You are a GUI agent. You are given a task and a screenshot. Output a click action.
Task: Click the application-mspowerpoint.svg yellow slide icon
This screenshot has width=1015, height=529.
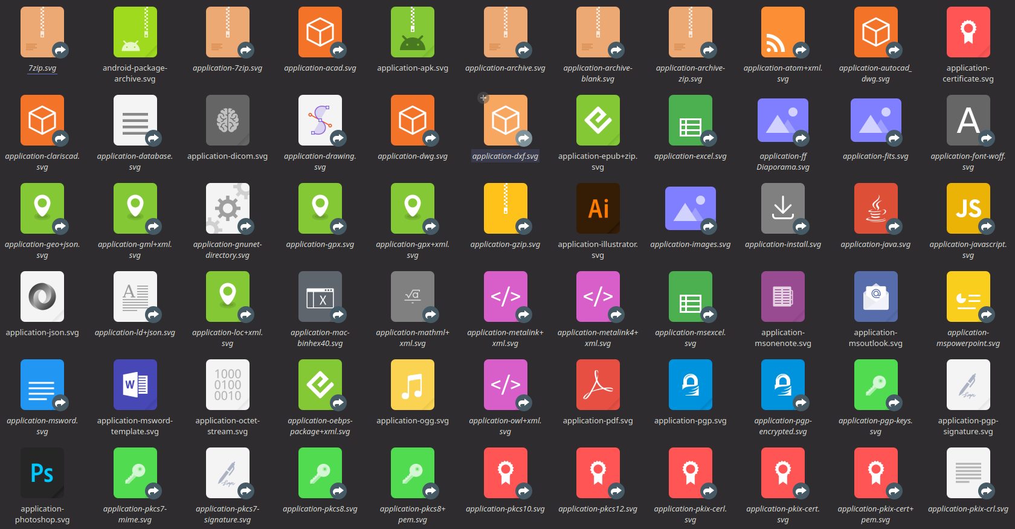[x=968, y=297]
